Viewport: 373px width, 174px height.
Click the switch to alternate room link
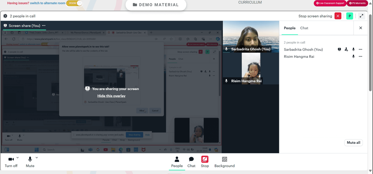tap(47, 3)
